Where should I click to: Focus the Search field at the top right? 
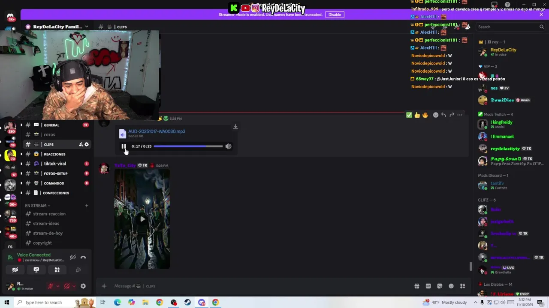tap(510, 27)
